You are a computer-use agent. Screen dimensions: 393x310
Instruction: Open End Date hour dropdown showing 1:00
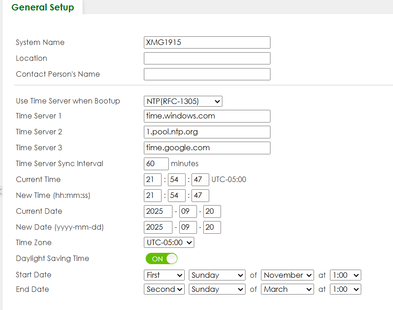click(346, 289)
